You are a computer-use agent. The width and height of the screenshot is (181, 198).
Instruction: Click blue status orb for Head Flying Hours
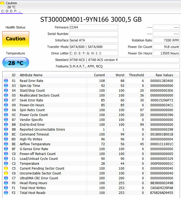(x=6, y=183)
